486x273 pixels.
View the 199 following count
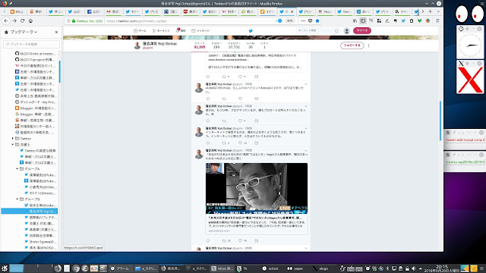[x=216, y=45]
